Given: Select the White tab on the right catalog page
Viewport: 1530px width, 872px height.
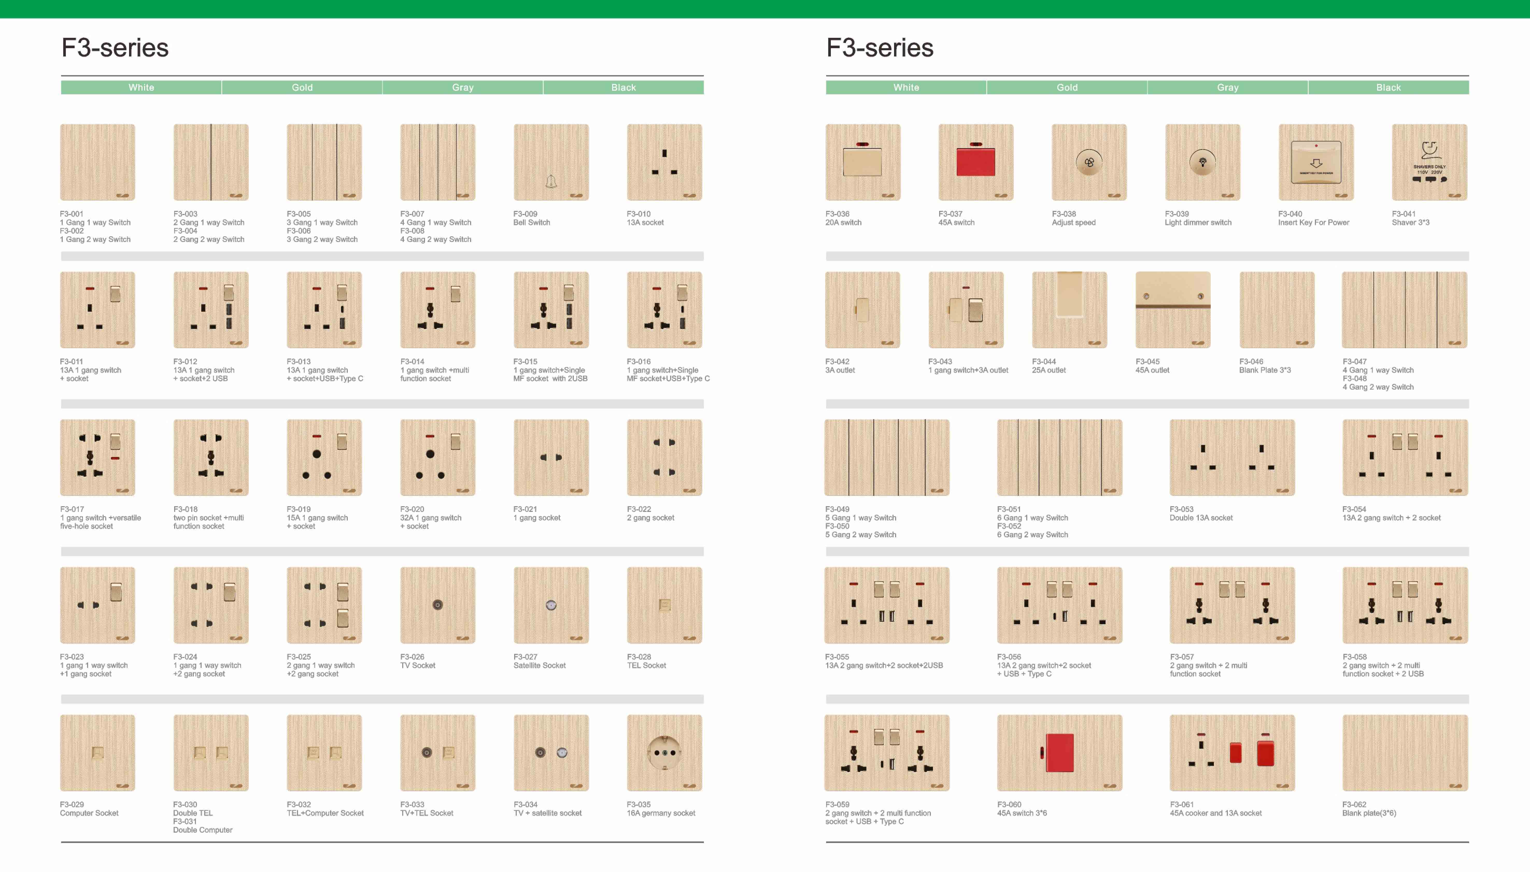Looking at the screenshot, I should coord(906,88).
